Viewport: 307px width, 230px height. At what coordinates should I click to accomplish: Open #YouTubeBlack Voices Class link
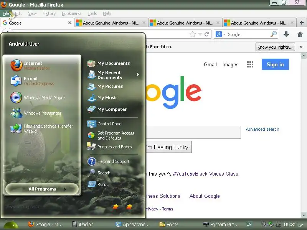point(206,174)
